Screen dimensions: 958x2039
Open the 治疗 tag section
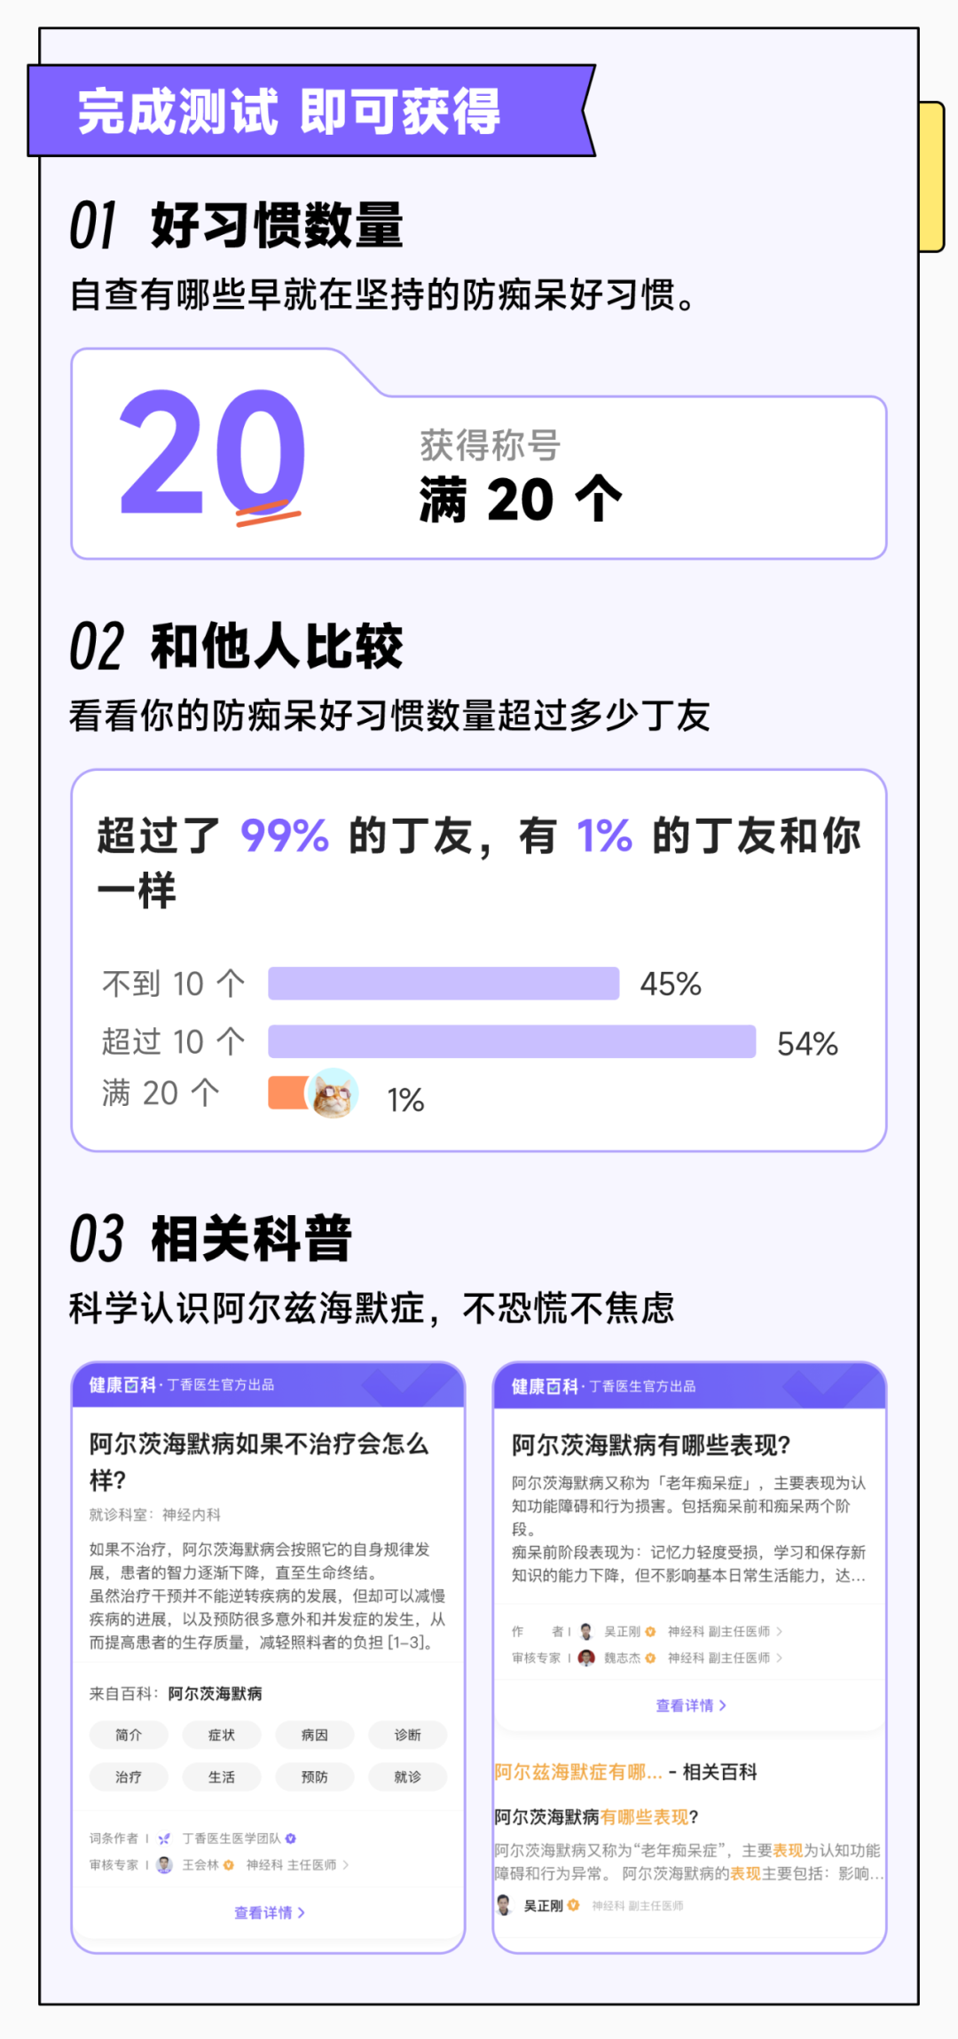[129, 1776]
